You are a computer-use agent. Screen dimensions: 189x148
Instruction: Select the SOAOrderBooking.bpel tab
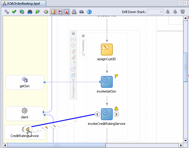point(24,4)
